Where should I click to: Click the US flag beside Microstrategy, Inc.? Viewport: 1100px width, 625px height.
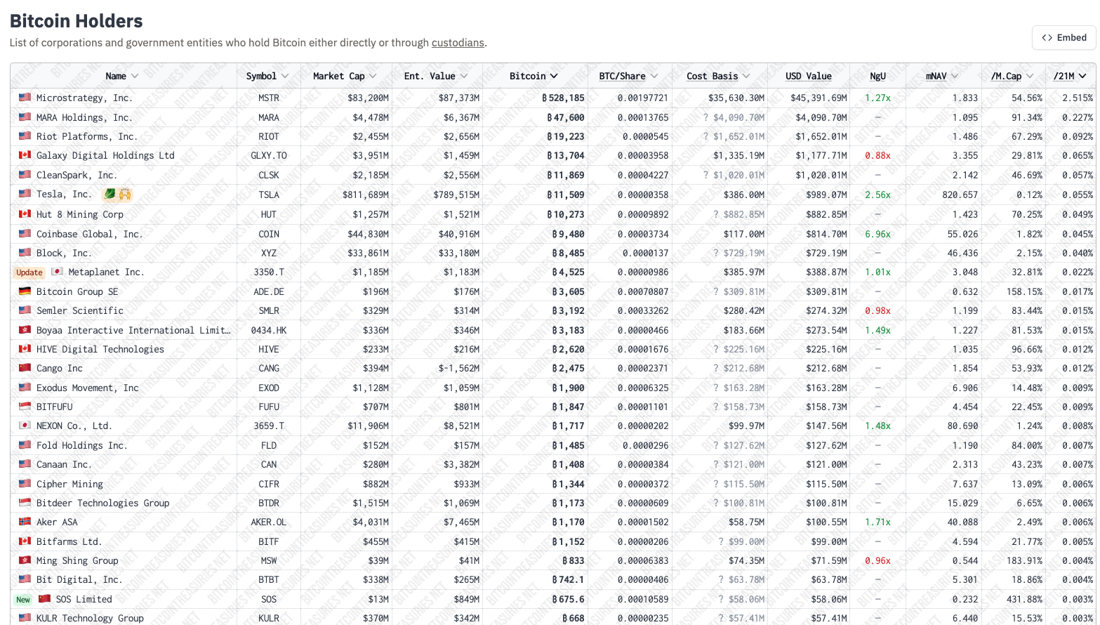[25, 98]
